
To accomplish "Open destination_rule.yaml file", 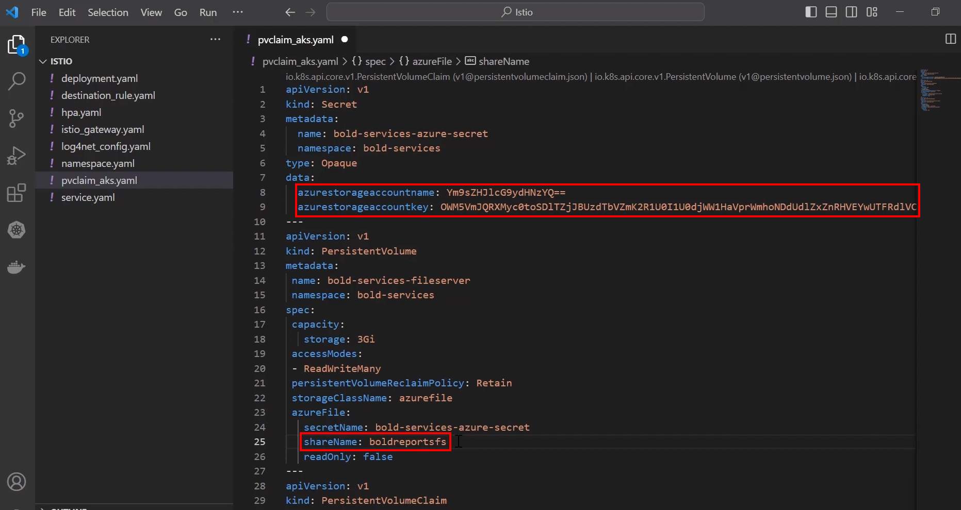I will pos(108,95).
